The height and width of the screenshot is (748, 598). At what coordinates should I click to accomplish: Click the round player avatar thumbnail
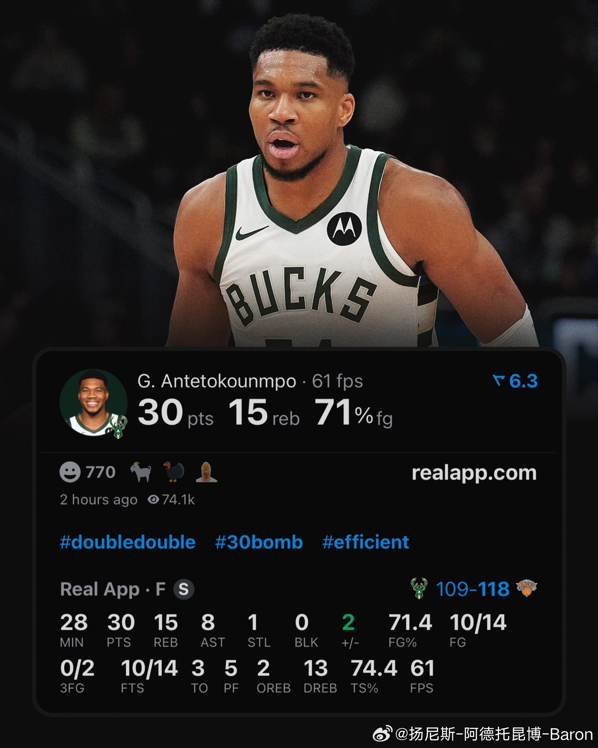click(x=93, y=403)
